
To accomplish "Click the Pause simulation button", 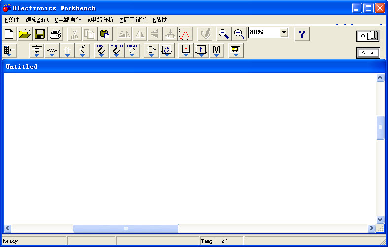I will [x=368, y=53].
